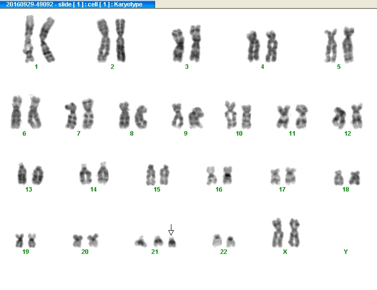The height and width of the screenshot is (290, 377).
Task: Click the chromosome 6 pair image
Action: [26, 112]
